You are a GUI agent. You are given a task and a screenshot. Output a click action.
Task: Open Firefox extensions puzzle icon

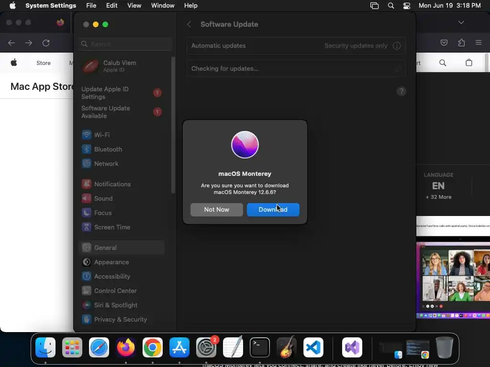pyautogui.click(x=461, y=43)
